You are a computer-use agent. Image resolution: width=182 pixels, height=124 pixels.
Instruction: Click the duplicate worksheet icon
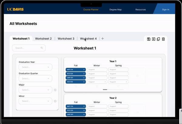pos(158,39)
